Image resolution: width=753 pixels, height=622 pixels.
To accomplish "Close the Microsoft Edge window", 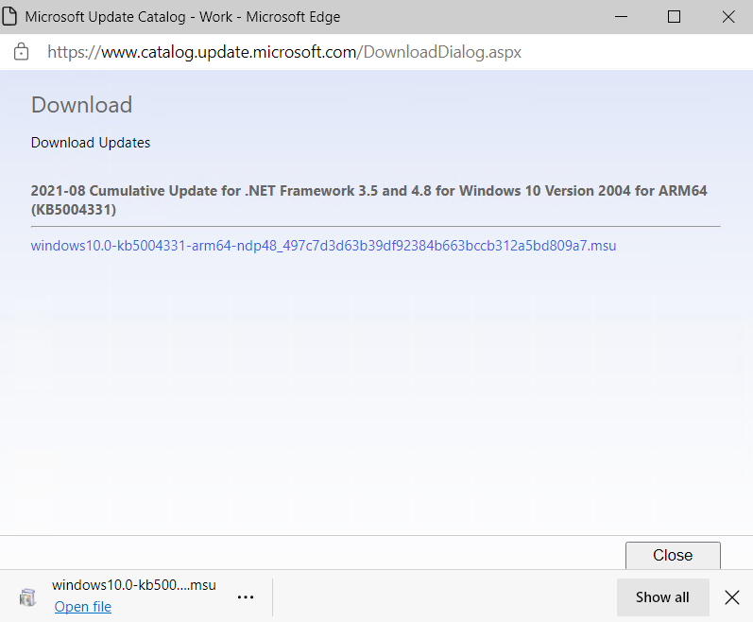I will 728,17.
